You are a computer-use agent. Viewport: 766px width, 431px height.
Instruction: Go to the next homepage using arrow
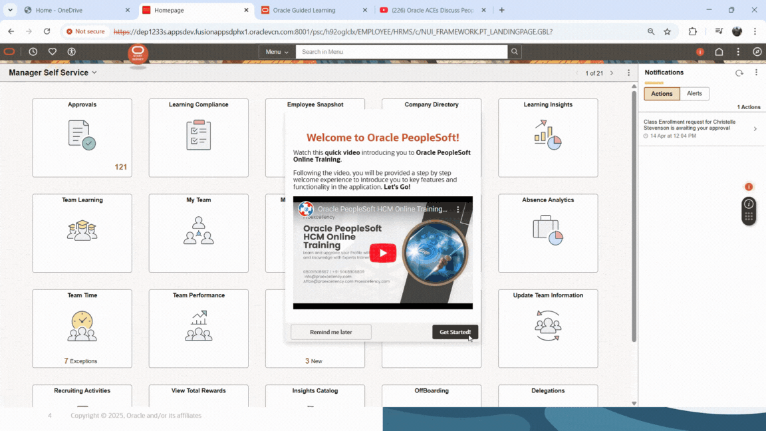pyautogui.click(x=612, y=73)
